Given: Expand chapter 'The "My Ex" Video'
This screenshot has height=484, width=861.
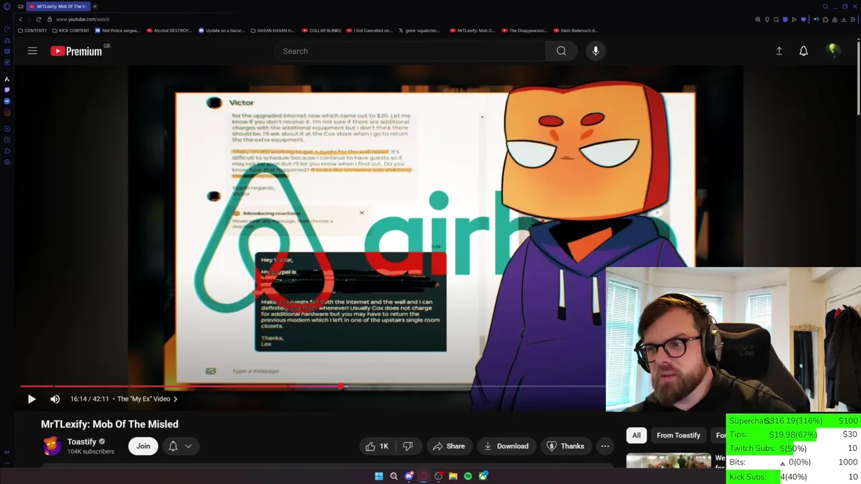Looking at the screenshot, I should (147, 399).
